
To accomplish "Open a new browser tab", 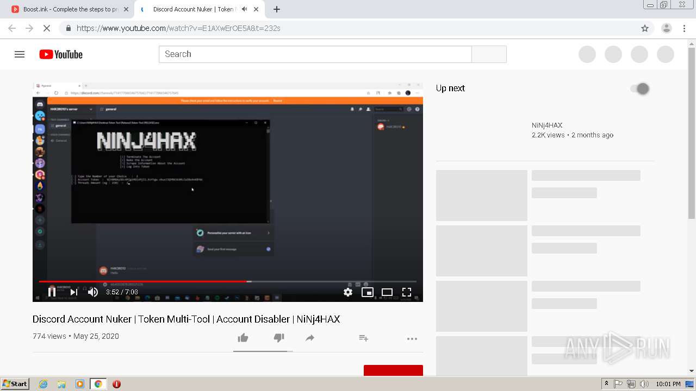I will pos(277,9).
